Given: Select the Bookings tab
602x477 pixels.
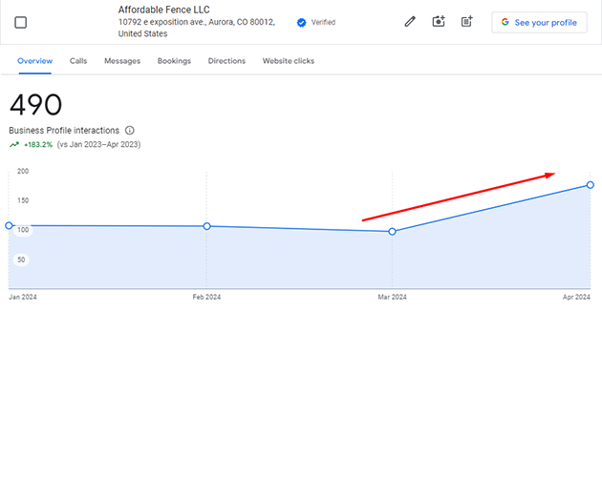Looking at the screenshot, I should point(174,61).
